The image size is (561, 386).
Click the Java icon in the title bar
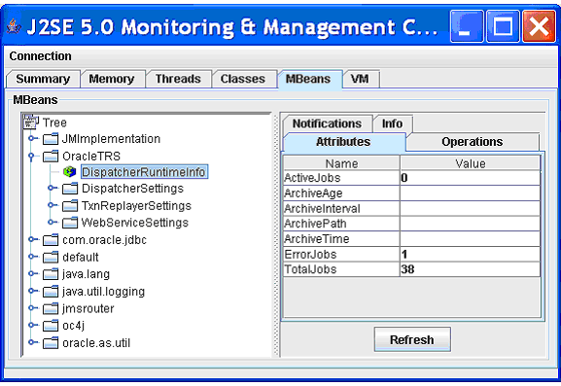[x=14, y=27]
